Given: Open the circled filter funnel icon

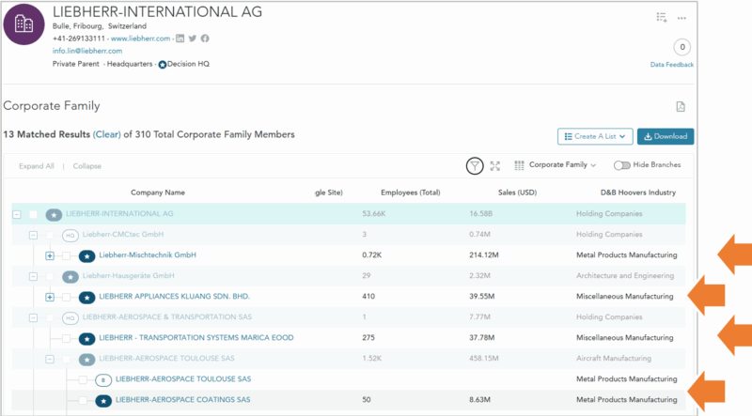Looking at the screenshot, I should click(x=475, y=166).
